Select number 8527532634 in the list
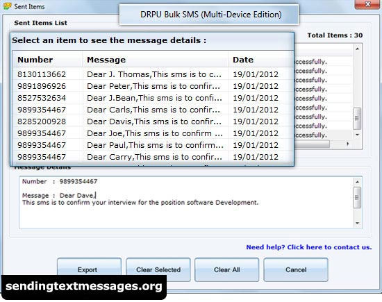 tap(42, 98)
